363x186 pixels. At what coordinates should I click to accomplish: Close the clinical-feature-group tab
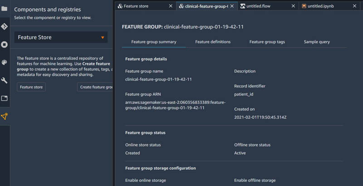[232, 6]
